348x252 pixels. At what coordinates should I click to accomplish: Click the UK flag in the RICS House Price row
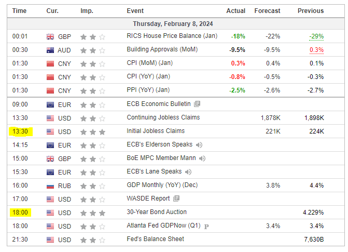coord(50,36)
